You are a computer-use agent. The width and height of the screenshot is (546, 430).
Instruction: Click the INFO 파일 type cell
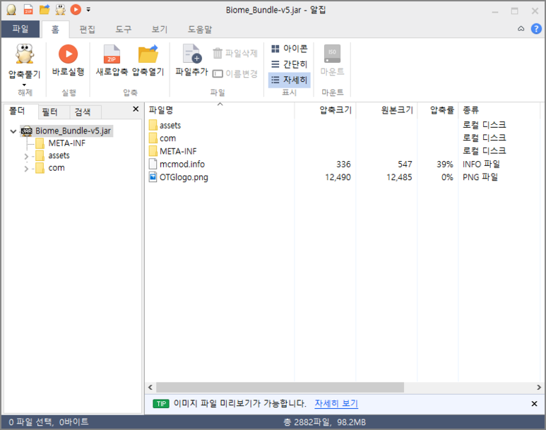(x=481, y=165)
